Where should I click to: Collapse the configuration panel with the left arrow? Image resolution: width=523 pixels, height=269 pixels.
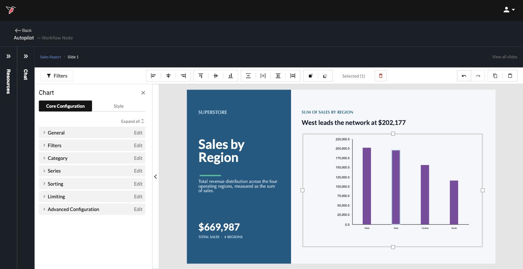155,177
